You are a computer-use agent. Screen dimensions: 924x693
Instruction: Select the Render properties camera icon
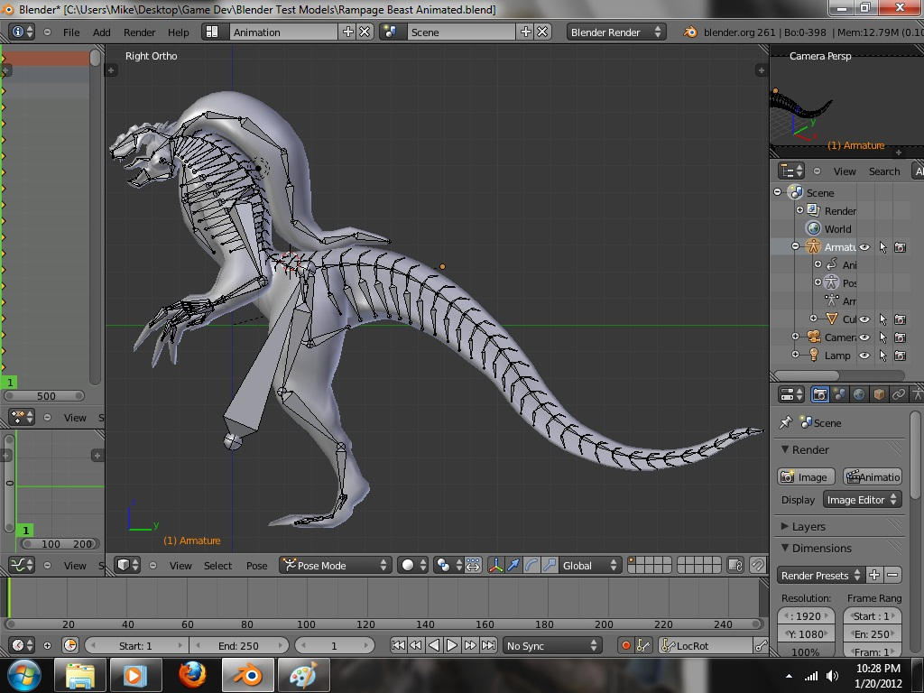pyautogui.click(x=820, y=395)
